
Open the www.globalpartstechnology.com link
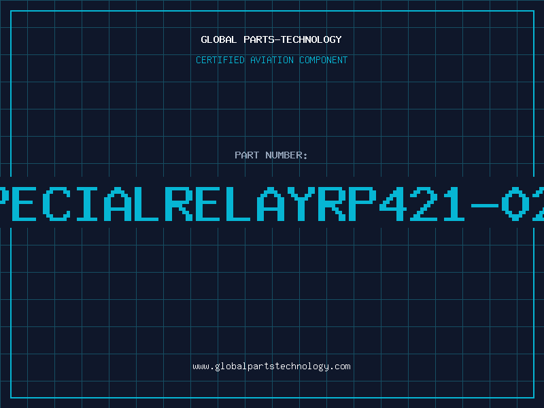coord(271,367)
